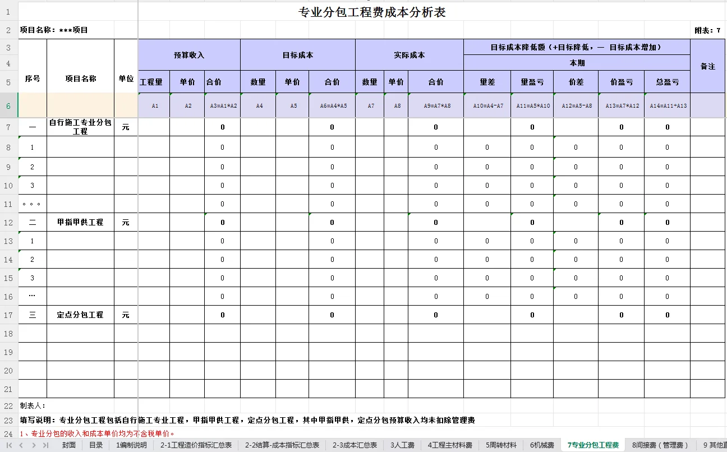Jump to the last sheet using the rightmost navigation arrow
The width and height of the screenshot is (727, 452).
(x=45, y=445)
